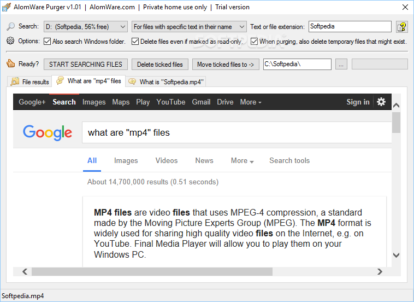Toggle Delete files even if read-only checkbox

pyautogui.click(x=135, y=42)
